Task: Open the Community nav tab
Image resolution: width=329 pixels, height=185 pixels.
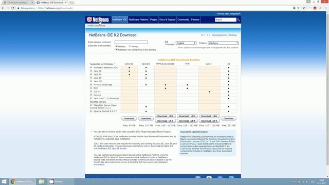Action: coord(183,20)
